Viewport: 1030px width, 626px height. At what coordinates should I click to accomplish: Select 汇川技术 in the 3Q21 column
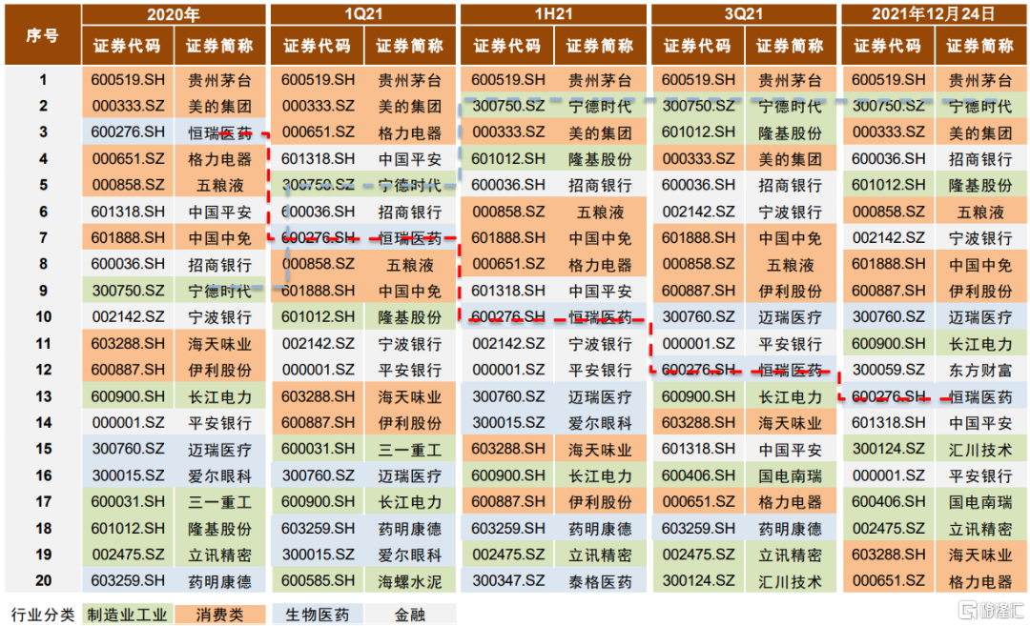point(790,581)
